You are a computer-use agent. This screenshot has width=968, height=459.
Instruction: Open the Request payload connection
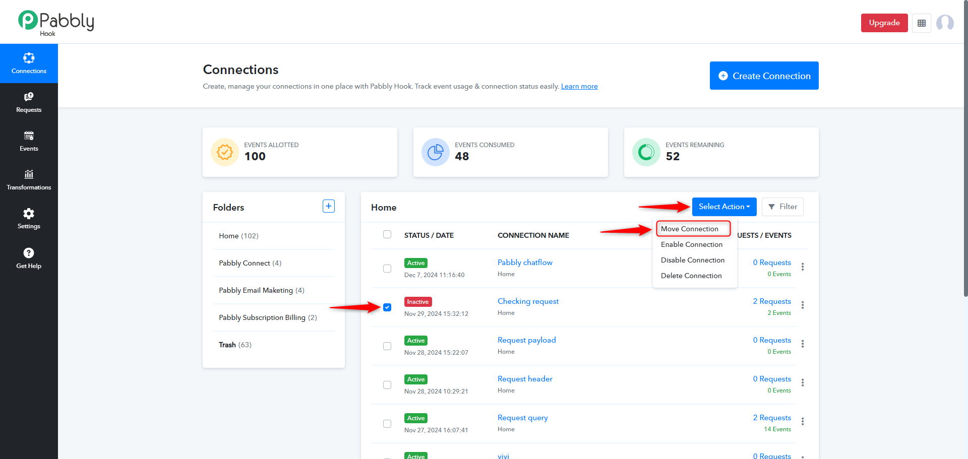tap(527, 340)
